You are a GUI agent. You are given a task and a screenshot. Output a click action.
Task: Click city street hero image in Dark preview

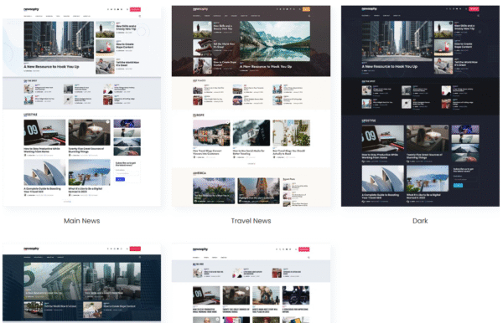(x=397, y=41)
